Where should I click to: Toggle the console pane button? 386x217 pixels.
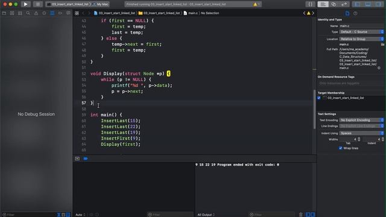click(x=312, y=215)
